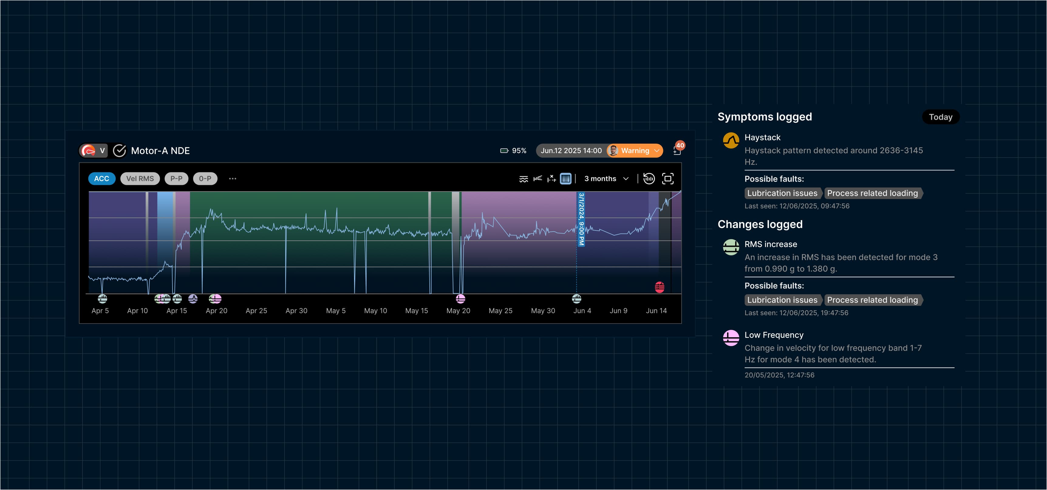
Task: Click the 95% battery value
Action: 519,151
